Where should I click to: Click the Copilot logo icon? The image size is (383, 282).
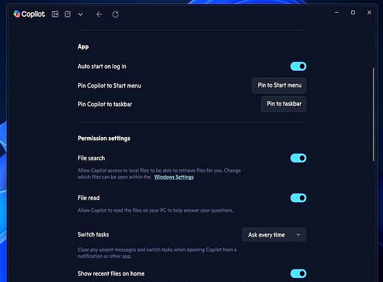(x=17, y=14)
